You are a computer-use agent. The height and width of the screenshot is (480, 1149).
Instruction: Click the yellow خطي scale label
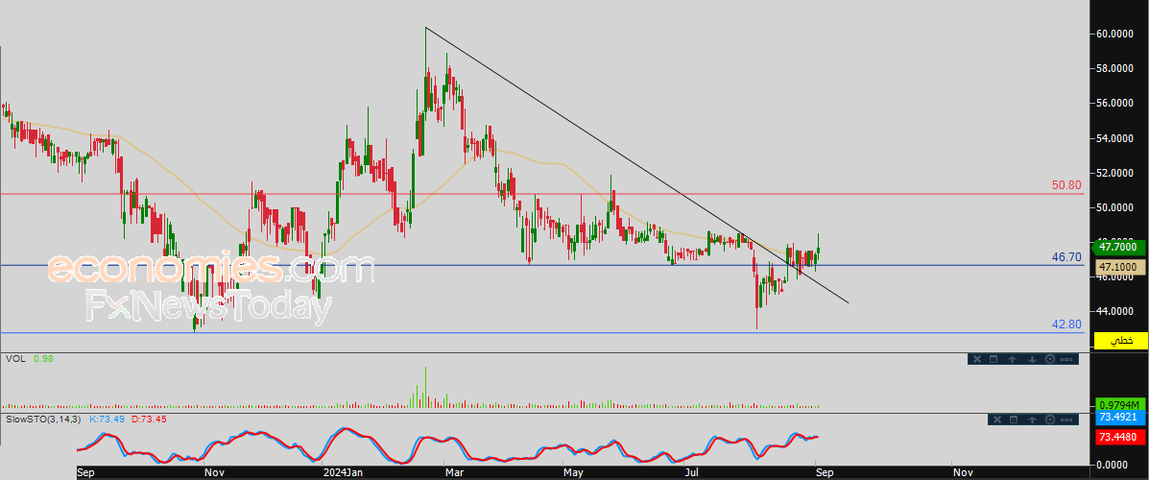(x=1120, y=341)
